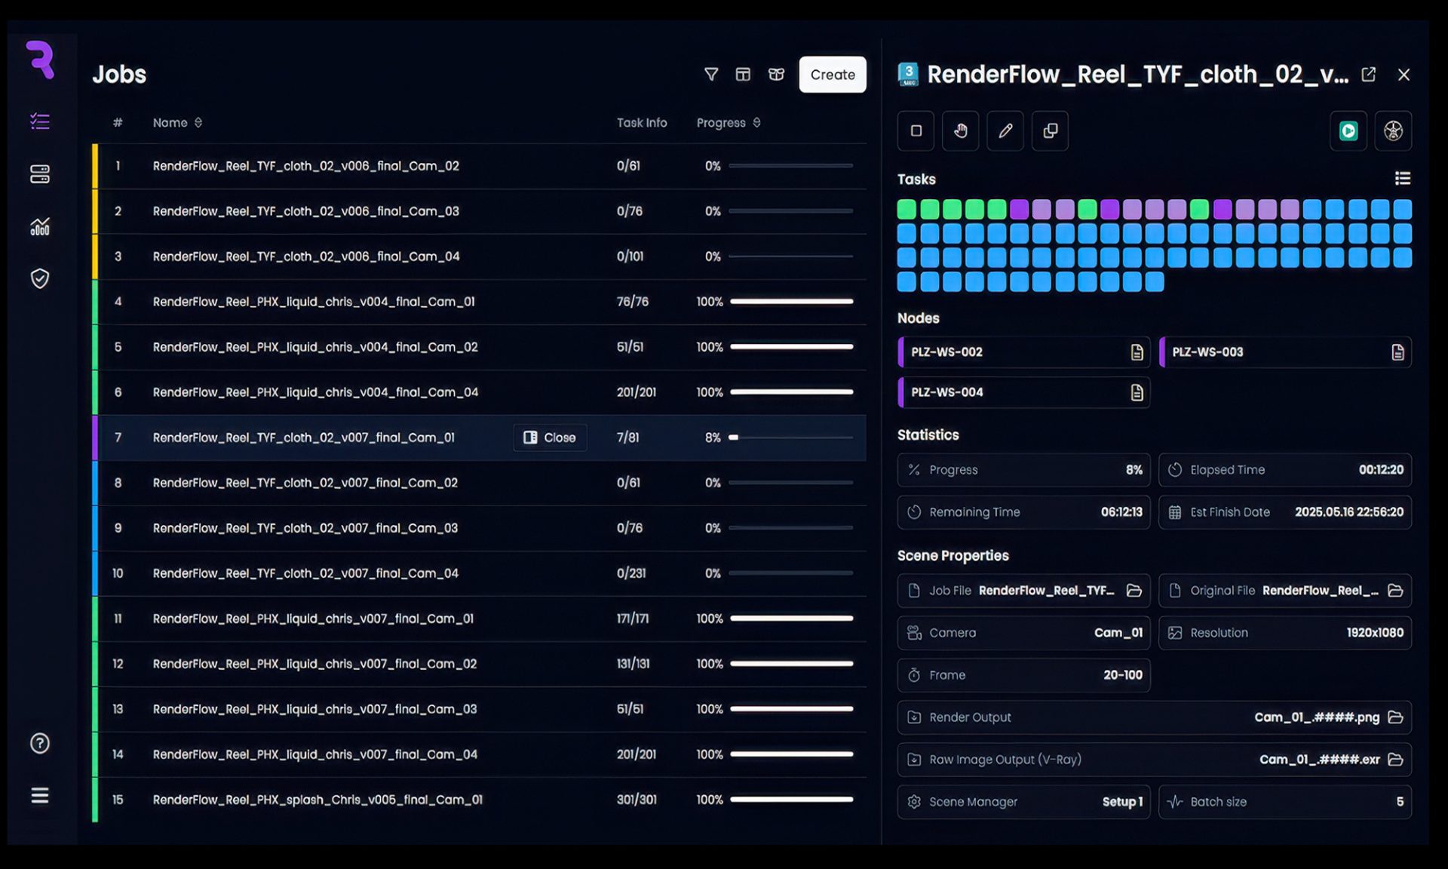The image size is (1448, 869).
Task: Click the columns layout icon in Jobs header
Action: coord(743,74)
